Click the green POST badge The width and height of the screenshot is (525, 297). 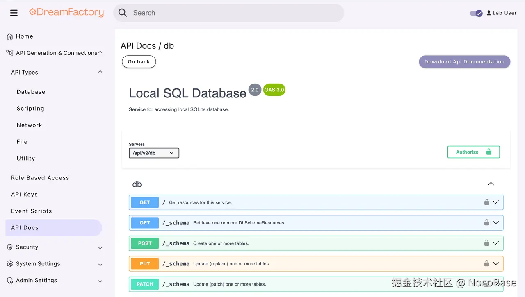coord(145,243)
